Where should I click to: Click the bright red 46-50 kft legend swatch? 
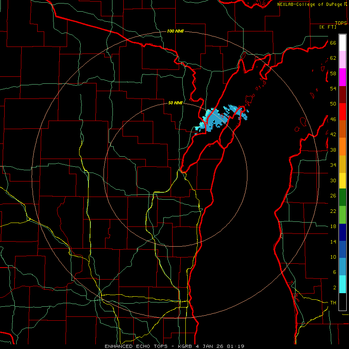(342, 112)
